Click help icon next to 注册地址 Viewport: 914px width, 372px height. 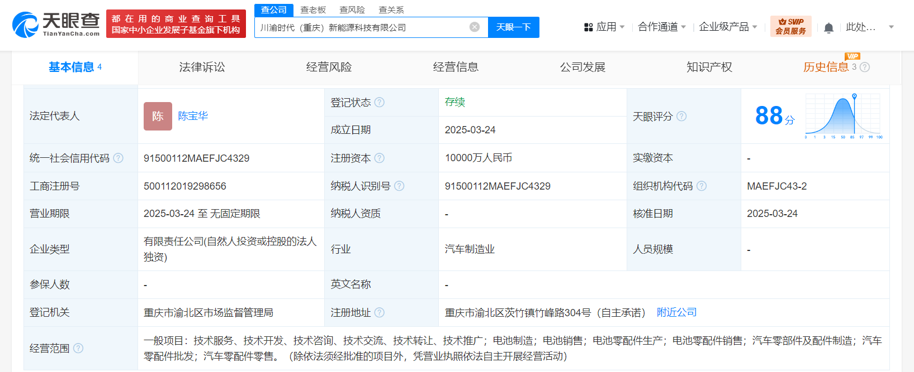[380, 313]
